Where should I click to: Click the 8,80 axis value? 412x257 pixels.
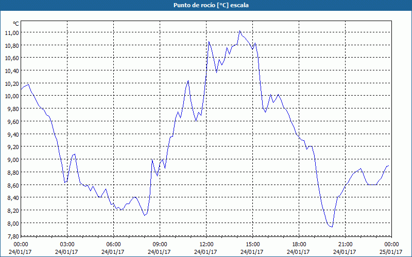pyautogui.click(x=13, y=173)
